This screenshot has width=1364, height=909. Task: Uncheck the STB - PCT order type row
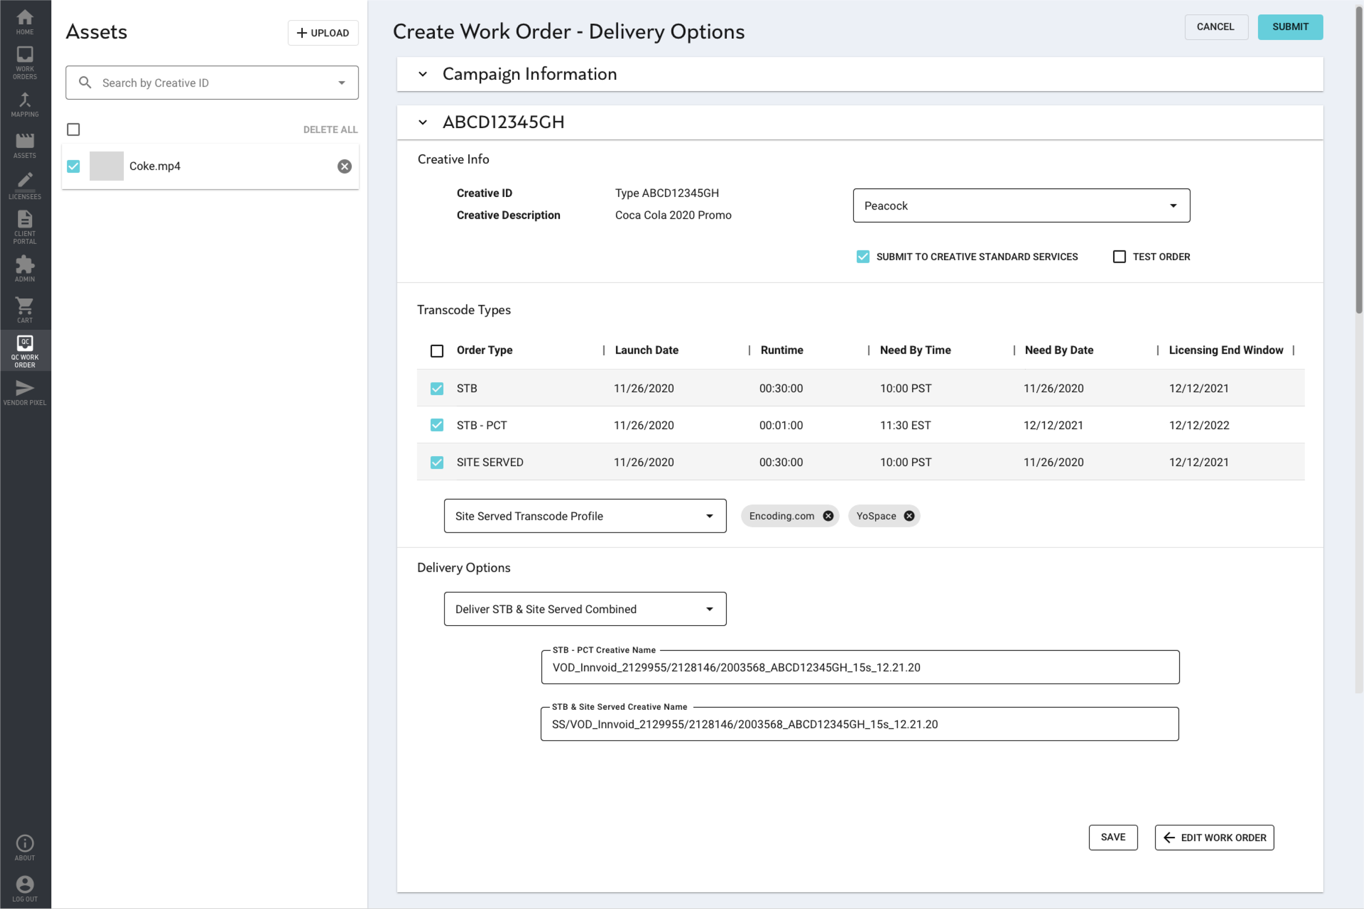point(436,425)
